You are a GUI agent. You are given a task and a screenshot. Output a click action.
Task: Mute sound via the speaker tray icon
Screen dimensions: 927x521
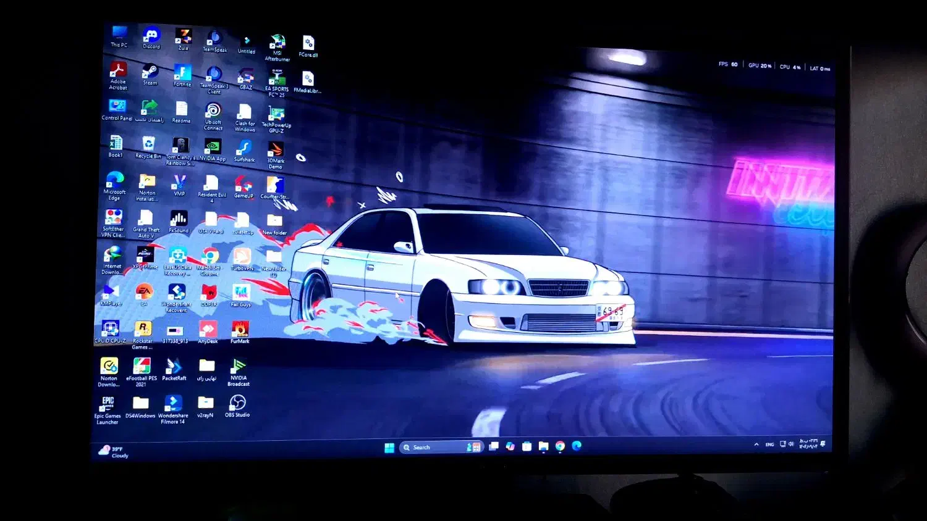(x=791, y=444)
